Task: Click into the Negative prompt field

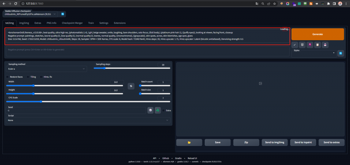Action: (148, 51)
